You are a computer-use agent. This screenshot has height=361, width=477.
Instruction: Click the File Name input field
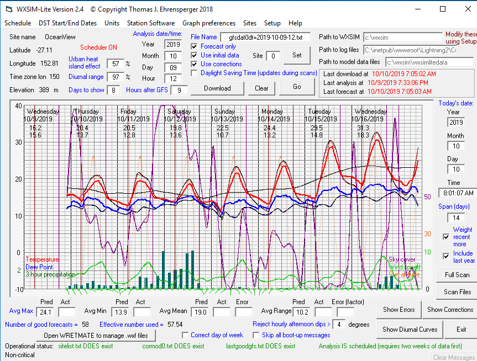pos(265,38)
